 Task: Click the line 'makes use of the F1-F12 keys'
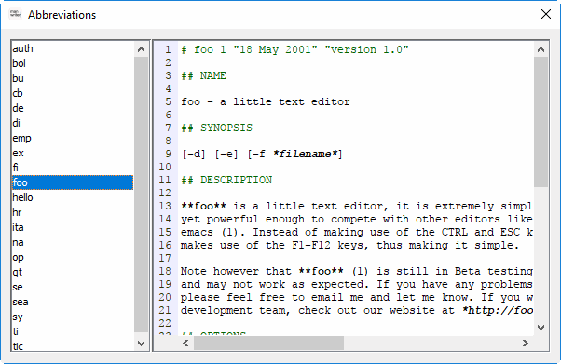pos(349,245)
